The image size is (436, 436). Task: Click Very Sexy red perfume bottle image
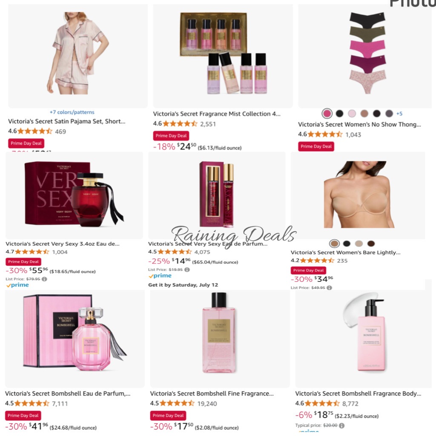click(x=74, y=195)
